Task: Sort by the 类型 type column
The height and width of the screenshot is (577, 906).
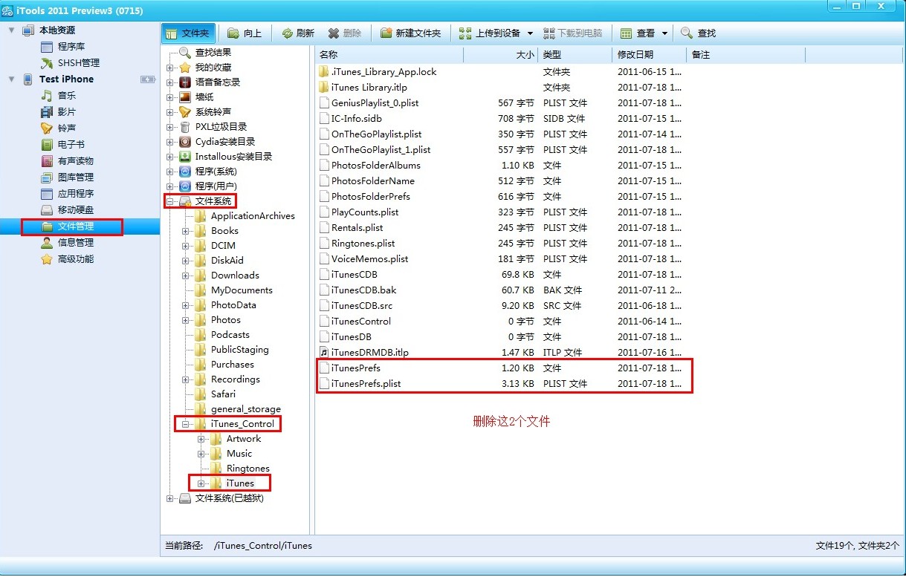Action: (575, 55)
